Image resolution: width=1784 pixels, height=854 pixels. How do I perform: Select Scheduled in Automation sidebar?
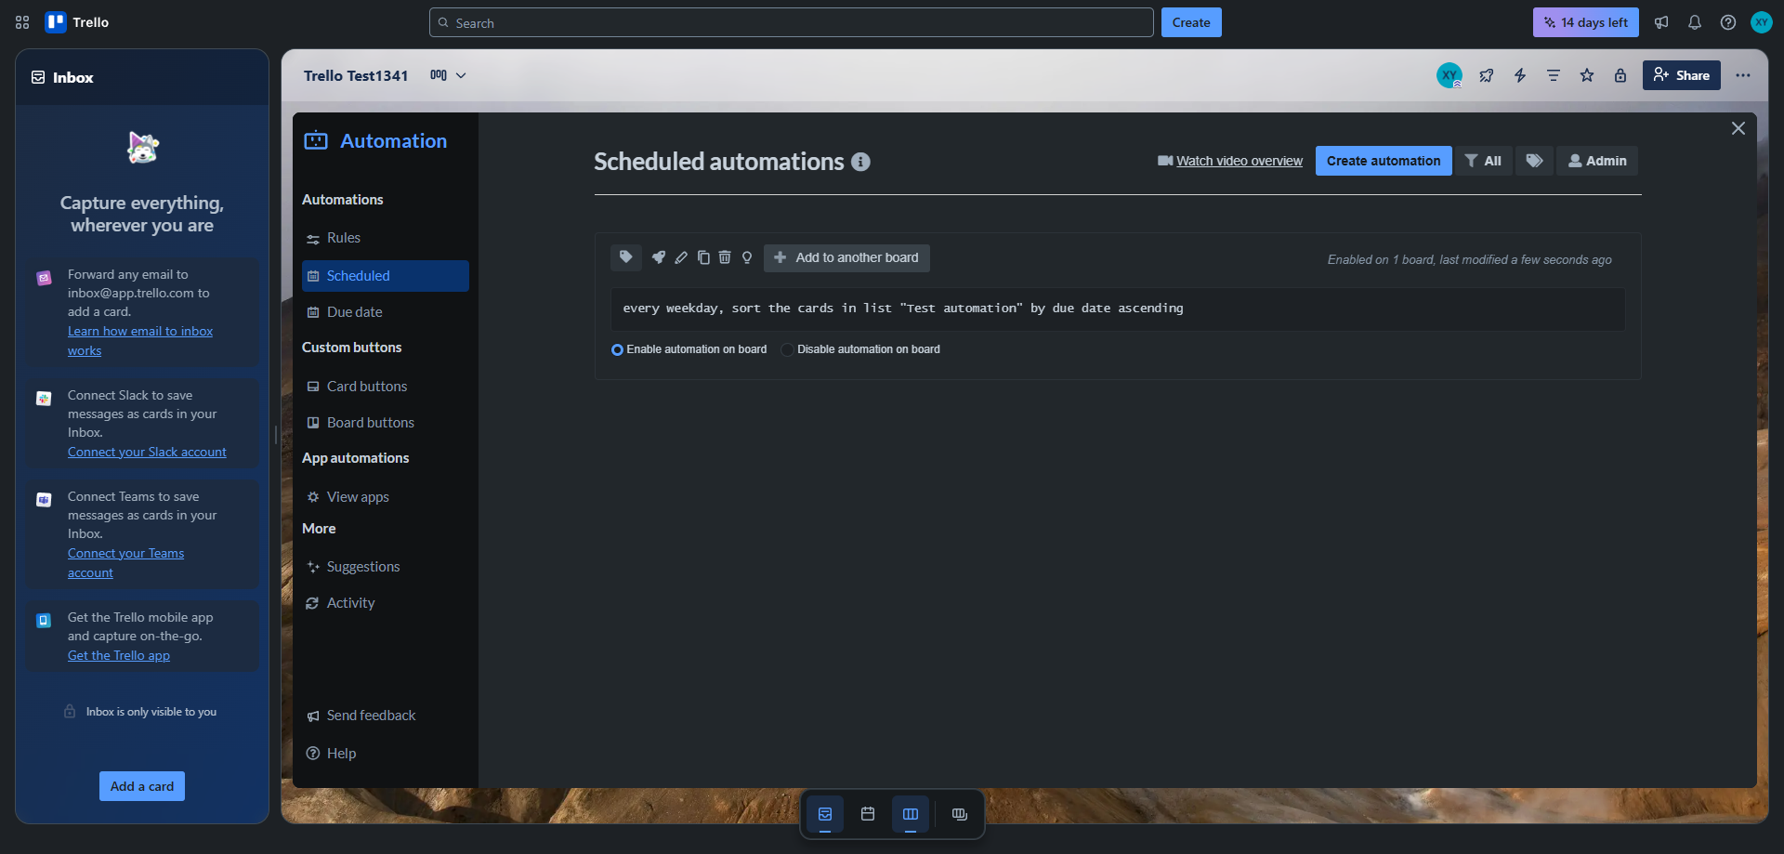pos(385,276)
